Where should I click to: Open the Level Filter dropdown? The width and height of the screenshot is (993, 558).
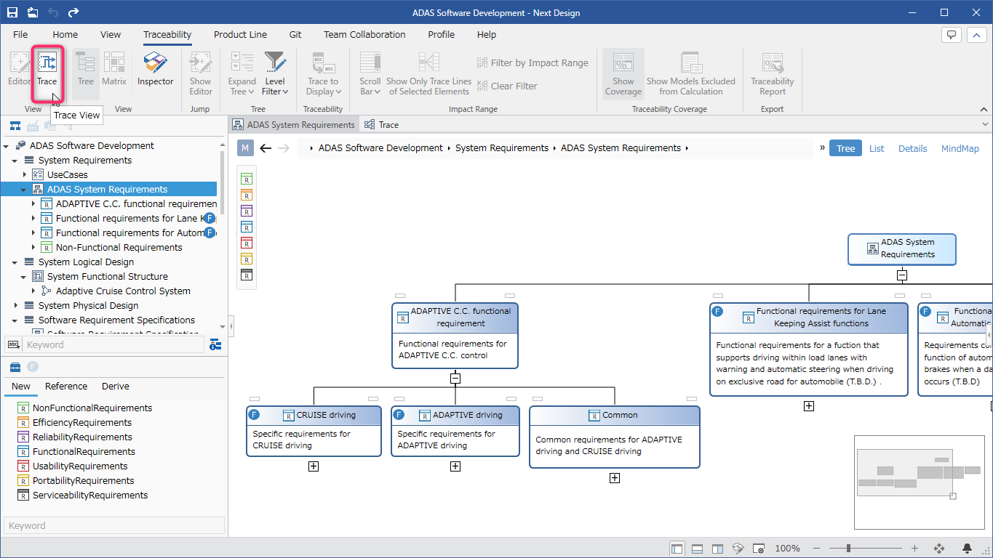coord(275,73)
